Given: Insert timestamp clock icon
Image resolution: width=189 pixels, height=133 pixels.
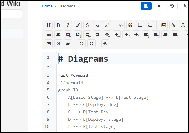Looking at the screenshot, I should [58, 43].
